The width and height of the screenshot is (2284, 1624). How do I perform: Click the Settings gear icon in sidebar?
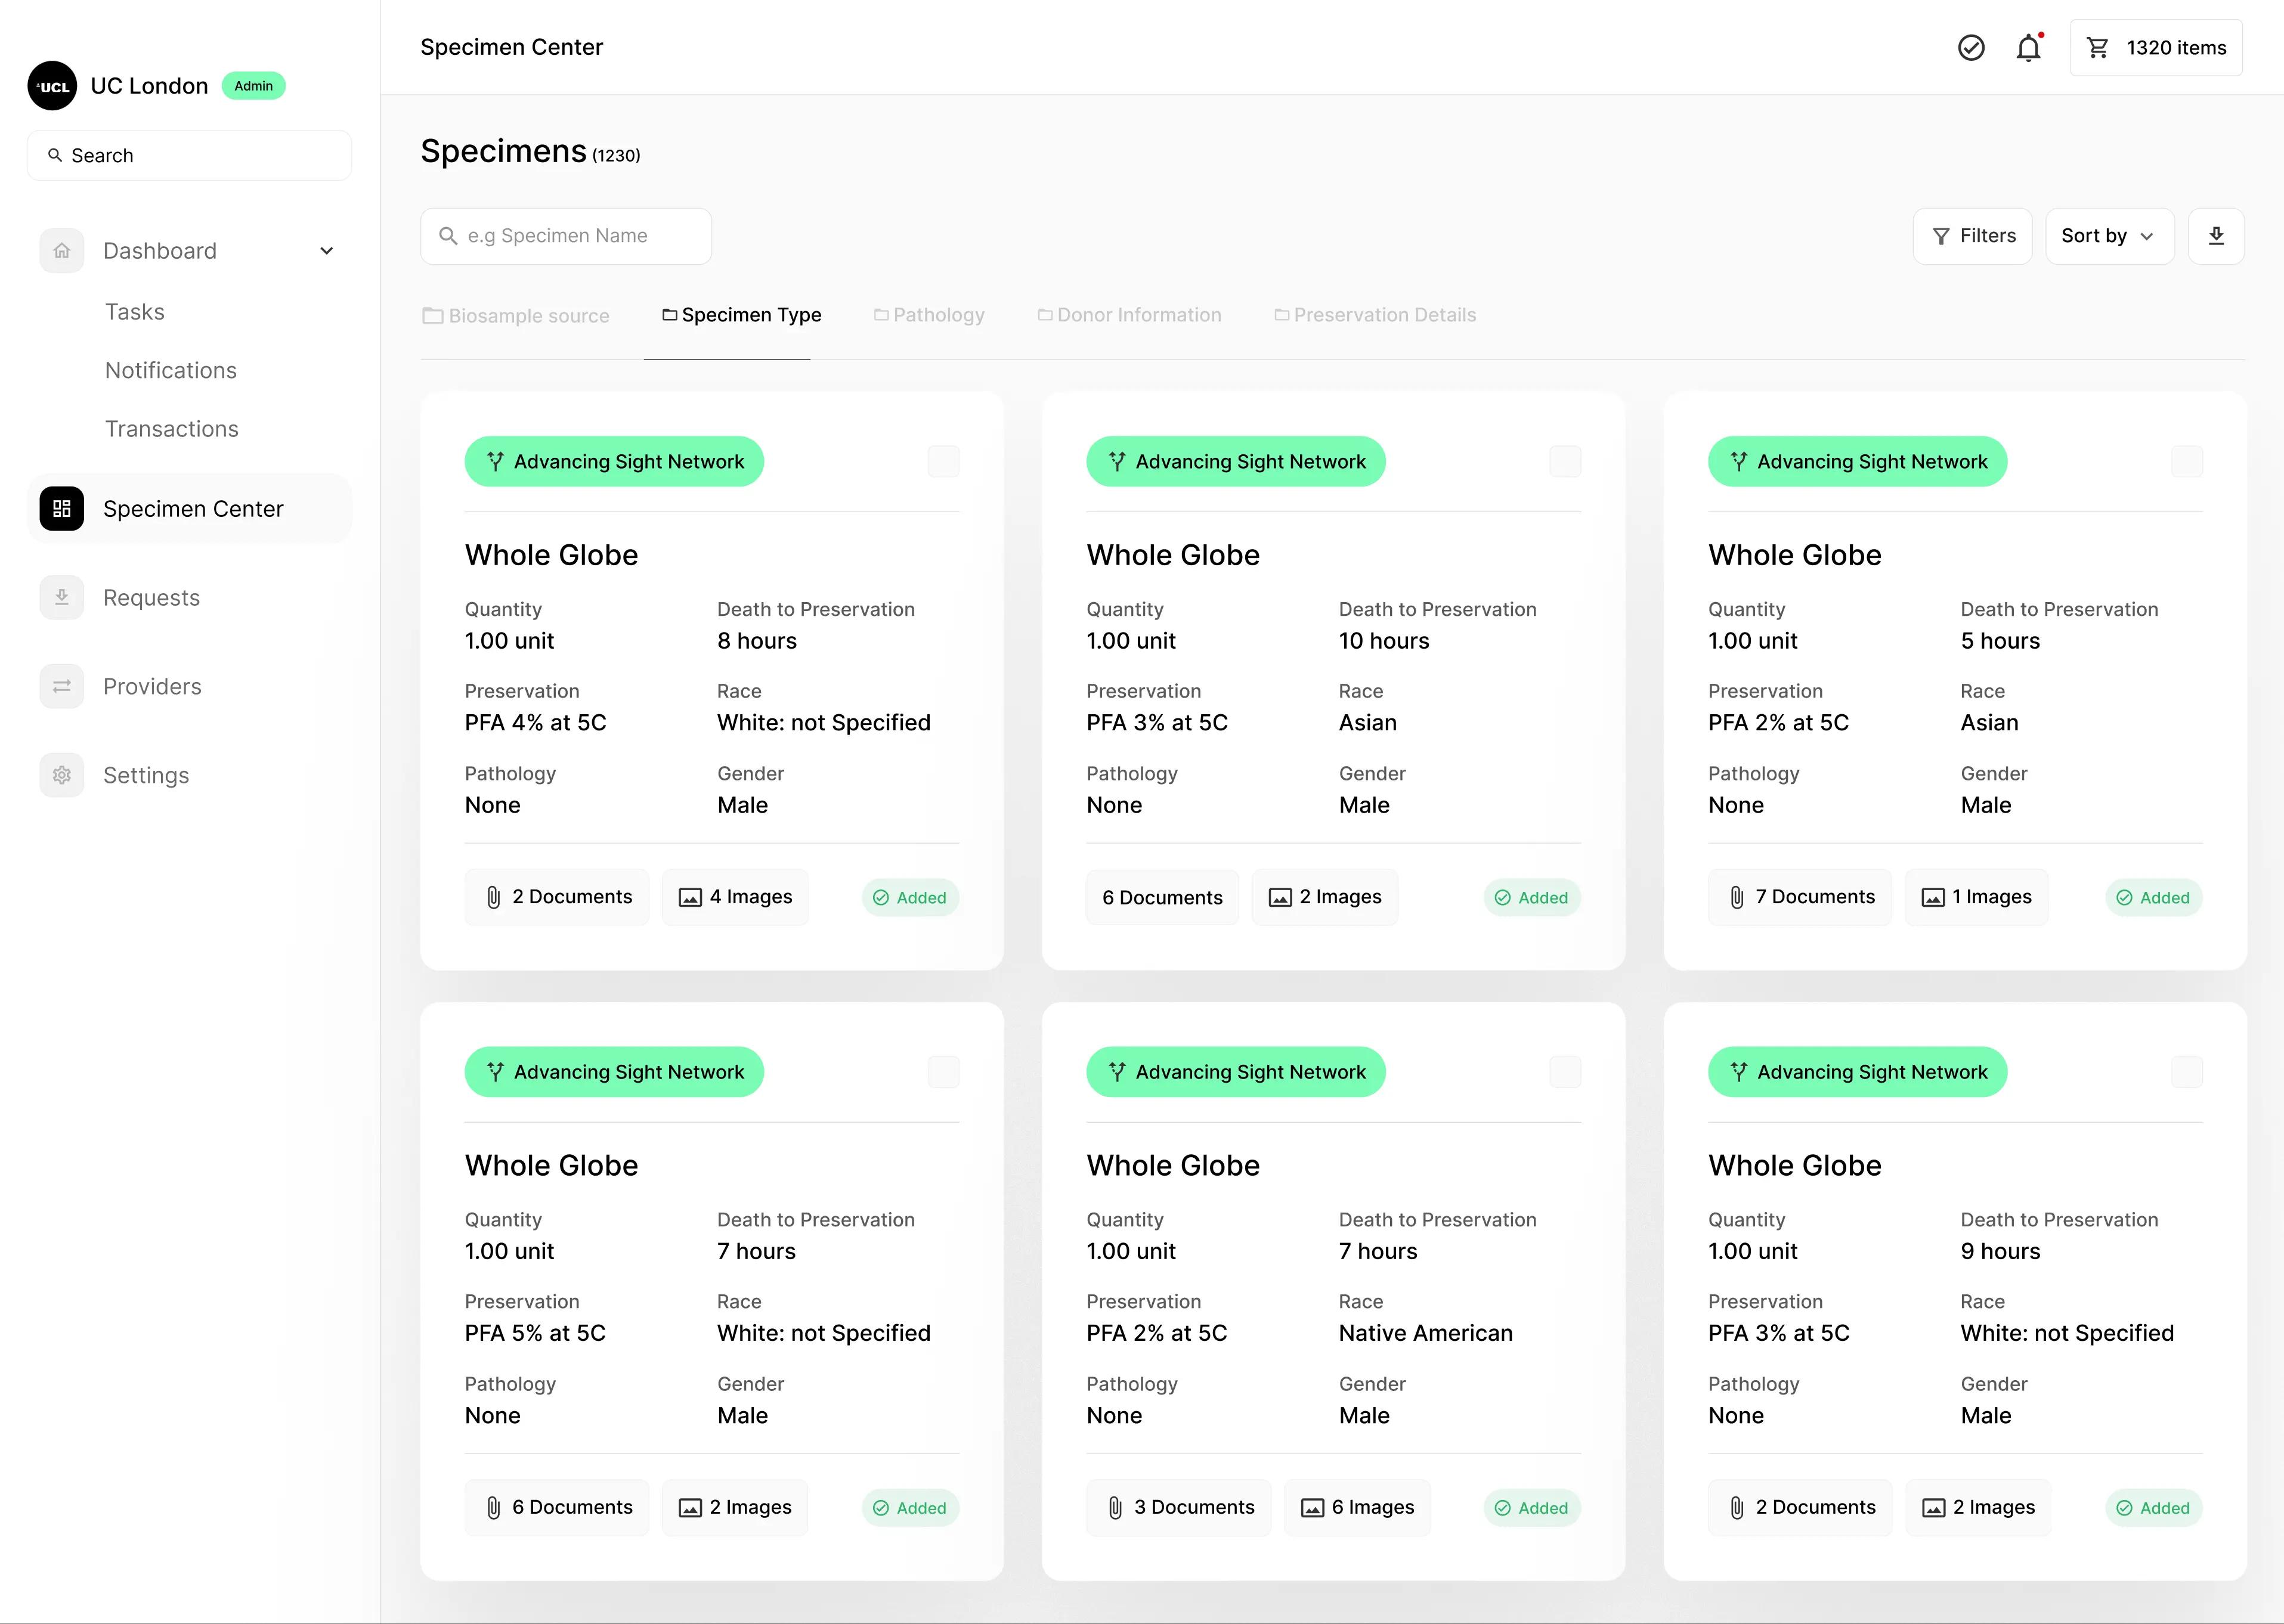pyautogui.click(x=61, y=773)
